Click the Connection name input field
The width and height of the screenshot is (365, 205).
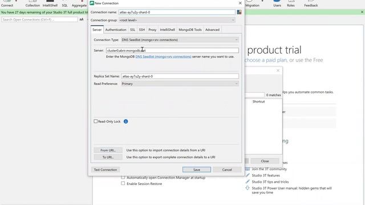tap(177, 12)
